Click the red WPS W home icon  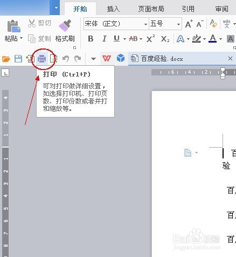point(107,58)
